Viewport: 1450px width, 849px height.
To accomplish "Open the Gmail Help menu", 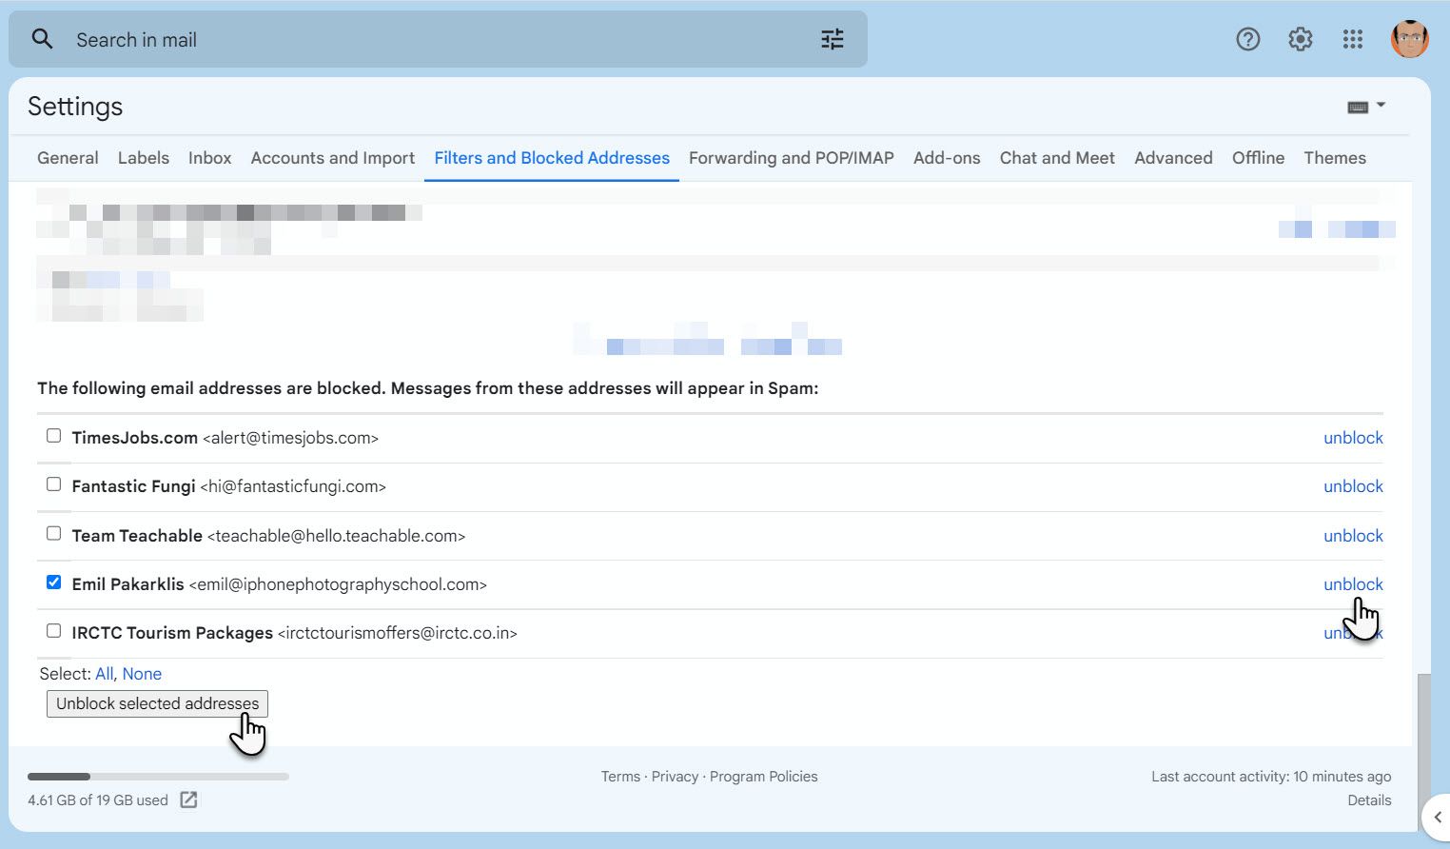I will 1247,39.
